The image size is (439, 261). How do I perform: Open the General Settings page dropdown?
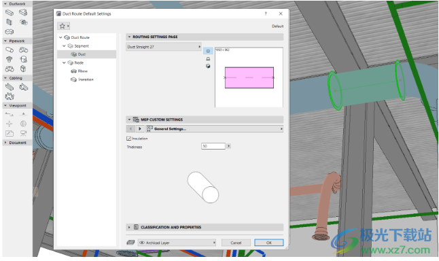(214, 128)
